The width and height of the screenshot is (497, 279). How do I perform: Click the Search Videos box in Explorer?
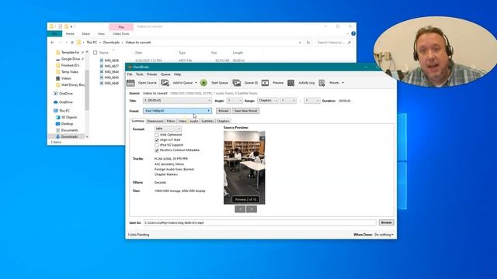pos(334,43)
